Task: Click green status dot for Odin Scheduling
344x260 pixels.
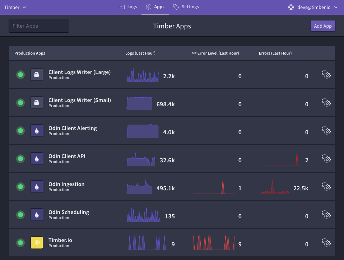Action: pyautogui.click(x=20, y=215)
